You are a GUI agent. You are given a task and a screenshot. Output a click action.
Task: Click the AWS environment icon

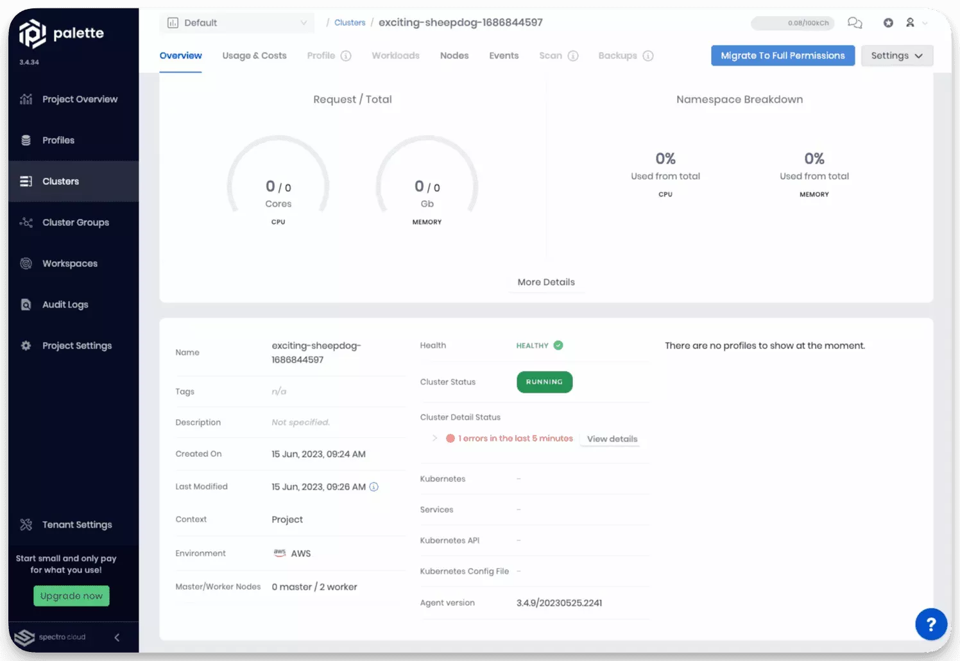pyautogui.click(x=279, y=553)
